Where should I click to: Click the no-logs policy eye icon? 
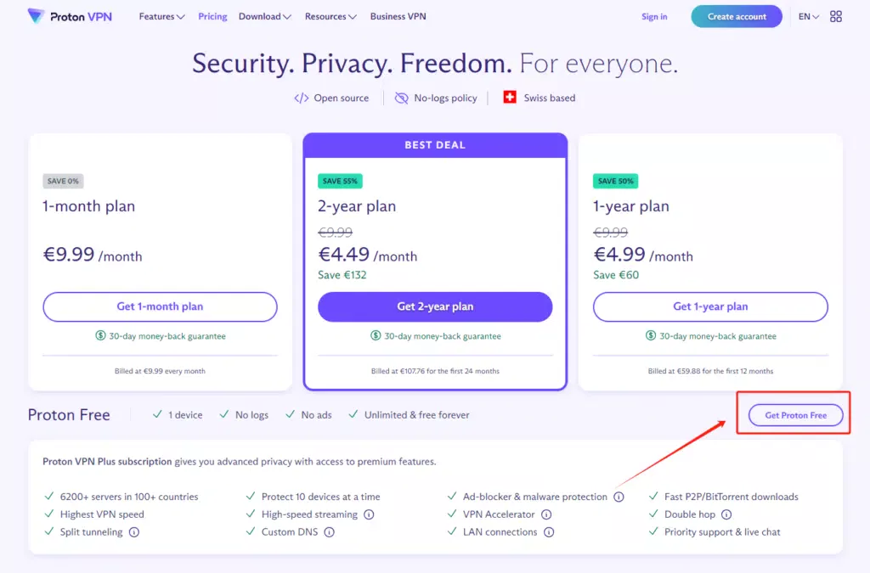pos(402,98)
